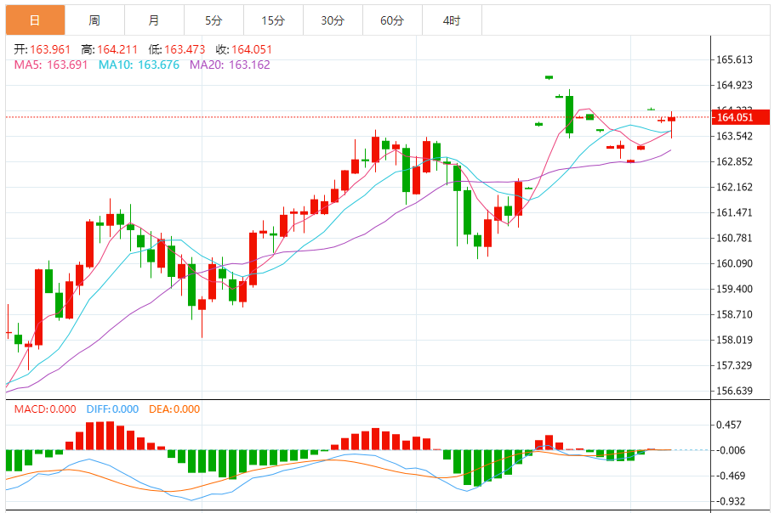Click the 160.781 price axis label
The height and width of the screenshot is (513, 780).
coord(734,238)
